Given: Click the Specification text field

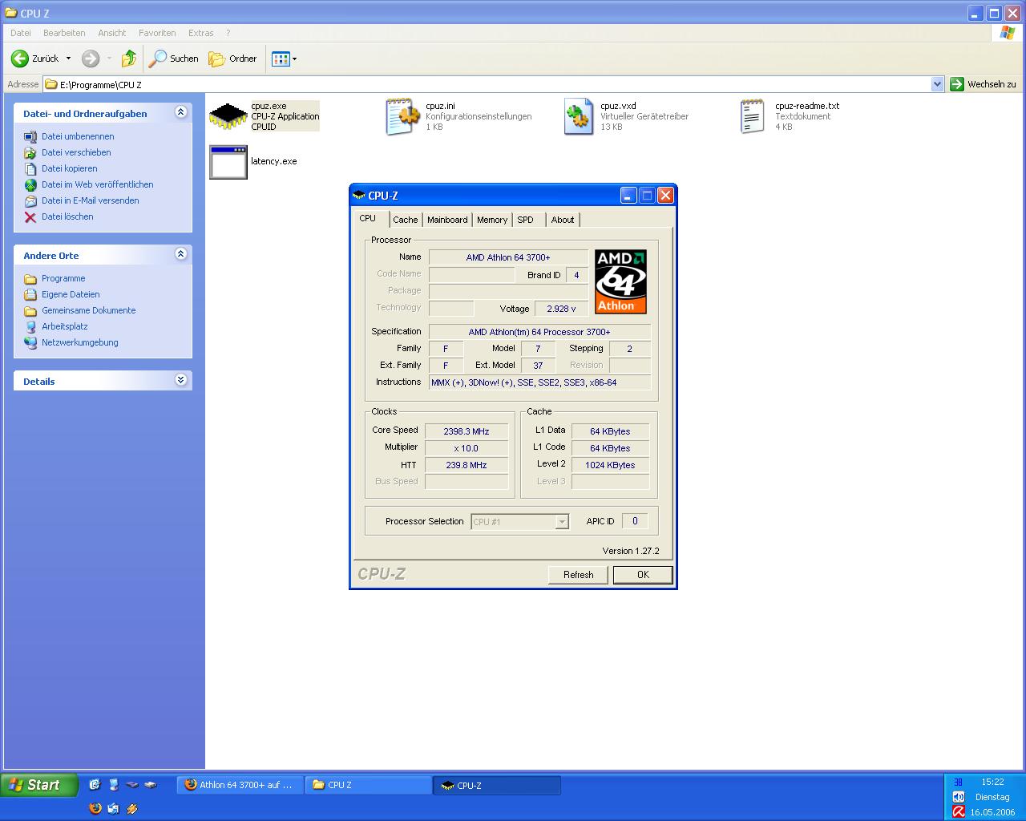Looking at the screenshot, I should pyautogui.click(x=539, y=332).
